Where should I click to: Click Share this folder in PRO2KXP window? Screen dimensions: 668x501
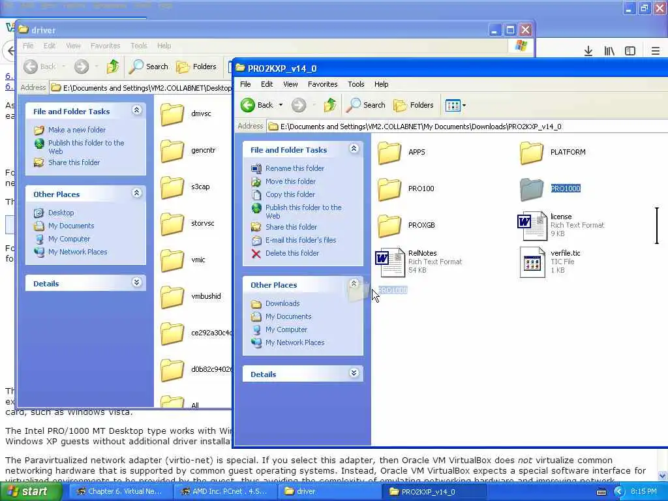click(291, 227)
